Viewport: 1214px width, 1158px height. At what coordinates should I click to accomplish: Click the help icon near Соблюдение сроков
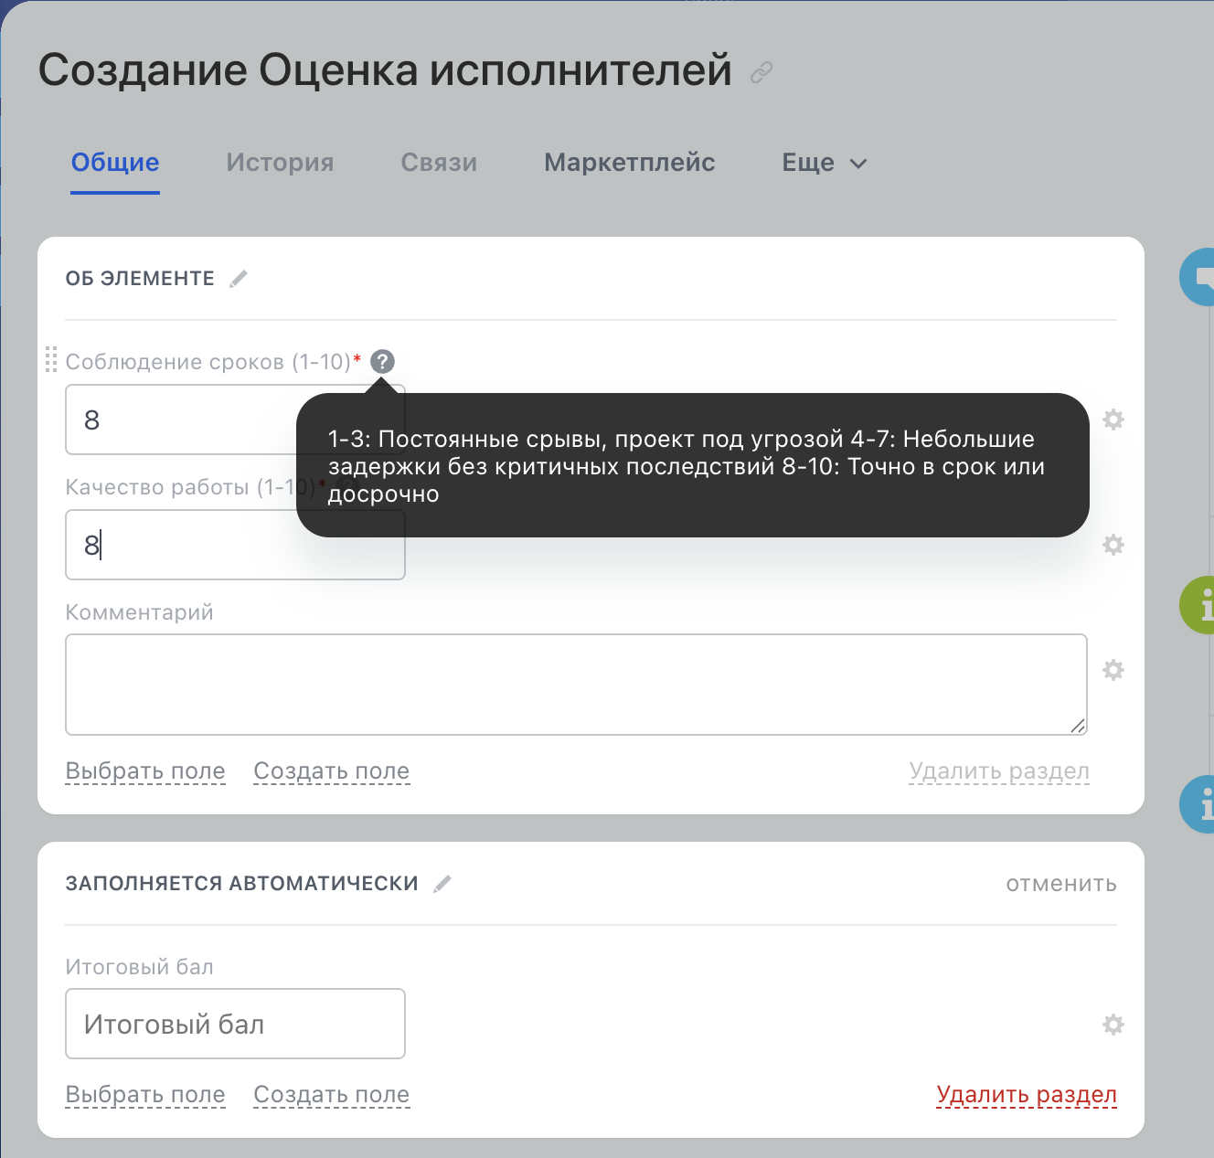click(383, 361)
